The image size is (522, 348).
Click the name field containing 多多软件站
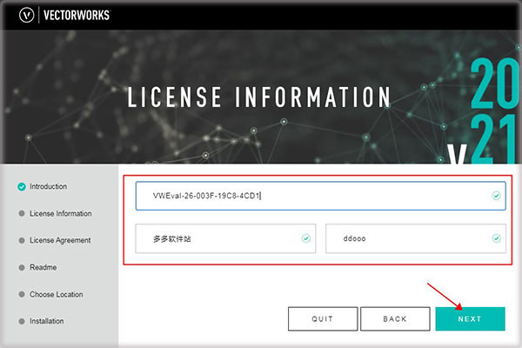pyautogui.click(x=225, y=238)
